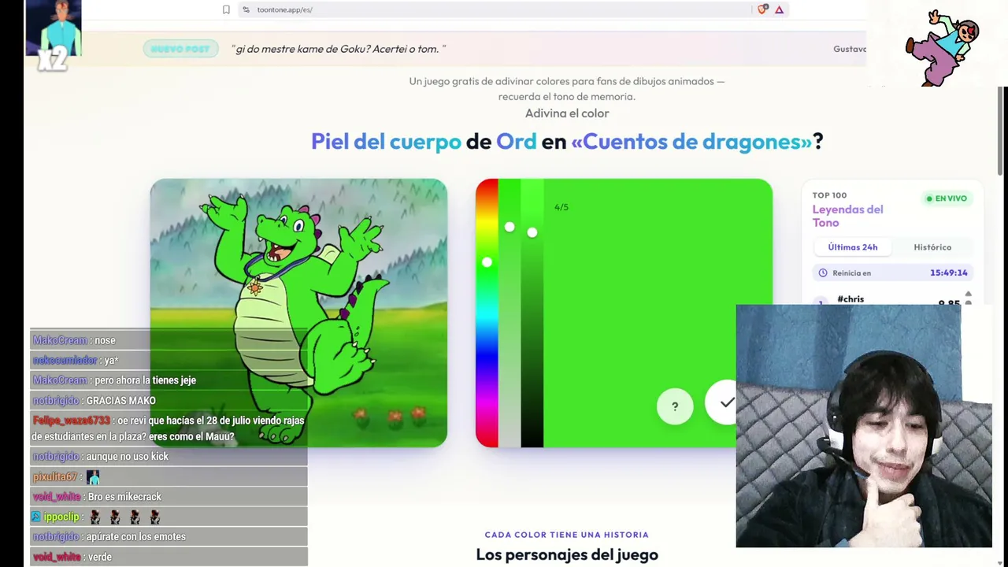This screenshot has width=1008, height=567.
Task: Bookmark this page via the address bar icon
Action: point(226,9)
